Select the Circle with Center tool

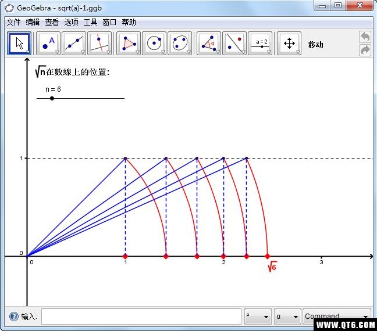[x=154, y=44]
